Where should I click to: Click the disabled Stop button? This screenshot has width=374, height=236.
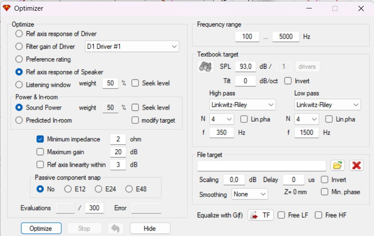84,228
